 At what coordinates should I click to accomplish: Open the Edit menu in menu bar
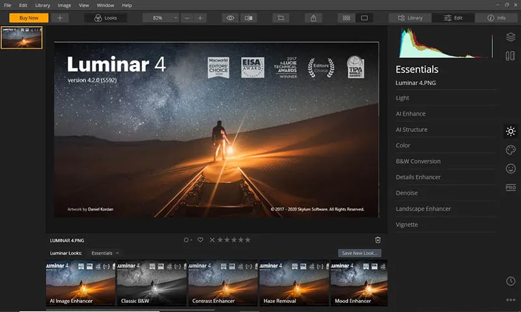(x=23, y=5)
